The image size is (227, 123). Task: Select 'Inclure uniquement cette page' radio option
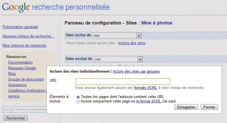78,101
